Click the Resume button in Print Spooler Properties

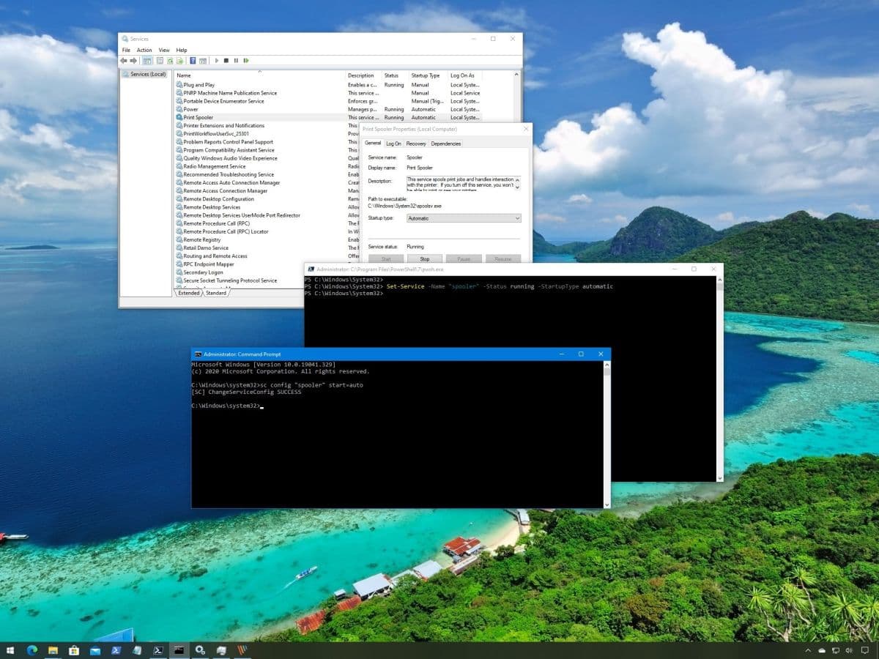coord(503,258)
